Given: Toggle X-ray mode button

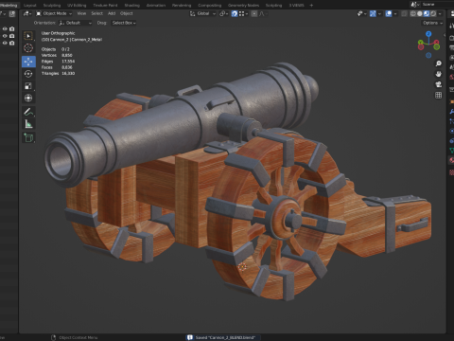Looking at the screenshot, I should point(404,13).
